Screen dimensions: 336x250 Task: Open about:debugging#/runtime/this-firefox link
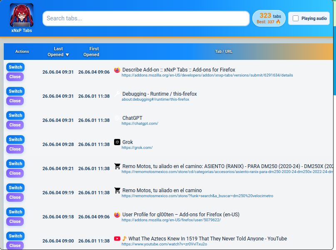(x=155, y=99)
